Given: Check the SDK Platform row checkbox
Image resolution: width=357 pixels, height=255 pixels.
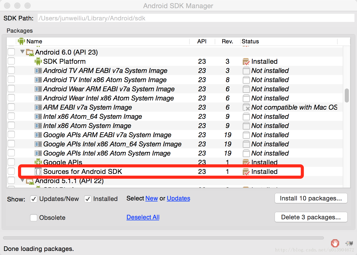Looking at the screenshot, I should pyautogui.click(x=11, y=61).
